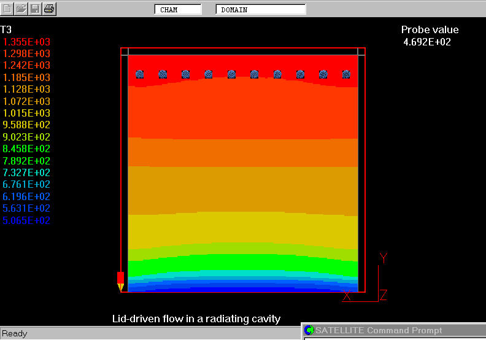The height and width of the screenshot is (340, 486).
Task: Click the SATELLITE Command Prompt window icon
Action: pos(309,331)
